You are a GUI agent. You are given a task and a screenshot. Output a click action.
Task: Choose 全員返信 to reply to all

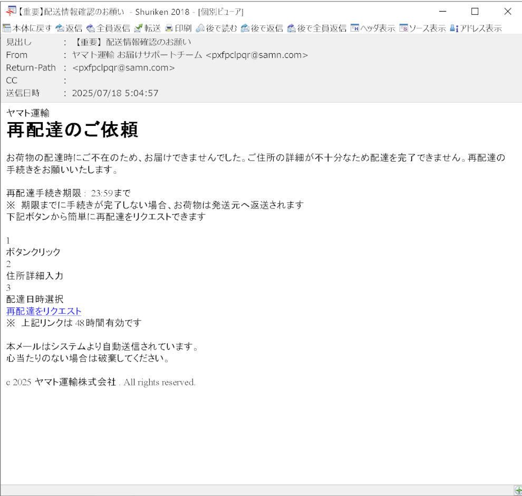pyautogui.click(x=108, y=28)
